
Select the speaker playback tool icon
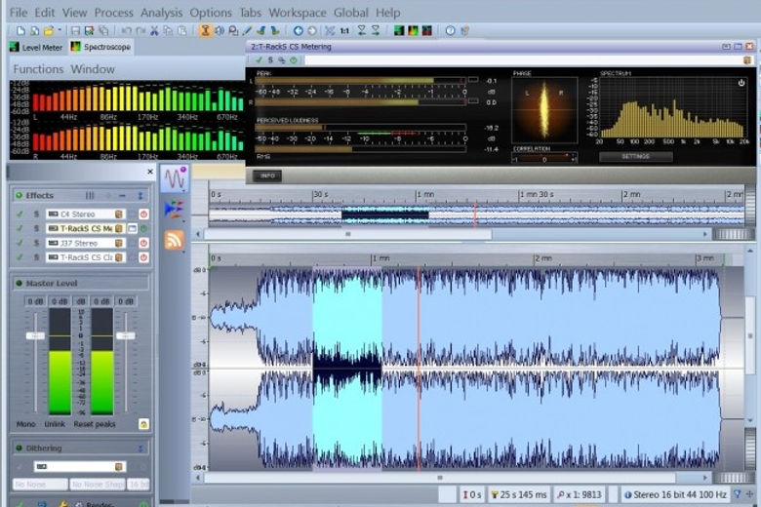pos(220,30)
